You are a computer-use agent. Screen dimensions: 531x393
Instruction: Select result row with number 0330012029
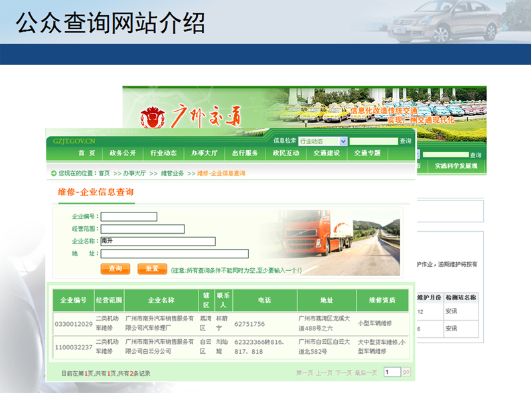74,324
